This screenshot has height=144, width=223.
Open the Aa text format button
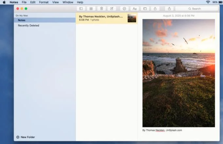(x=134, y=8)
